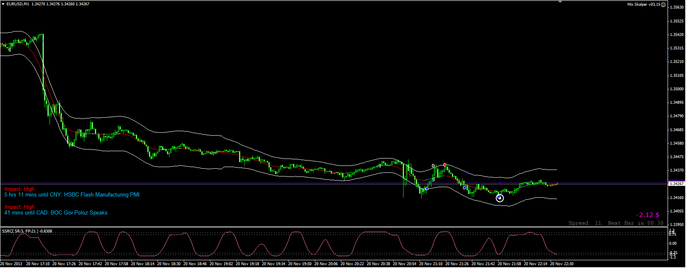Click the EURUSD,M1 chart title text
686x268 pixels.
[x=18, y=4]
